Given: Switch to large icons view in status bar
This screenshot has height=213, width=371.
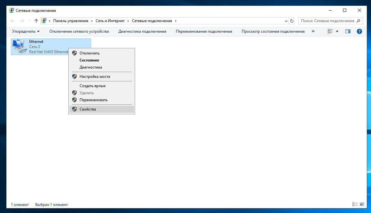Looking at the screenshot, I should click(362, 204).
